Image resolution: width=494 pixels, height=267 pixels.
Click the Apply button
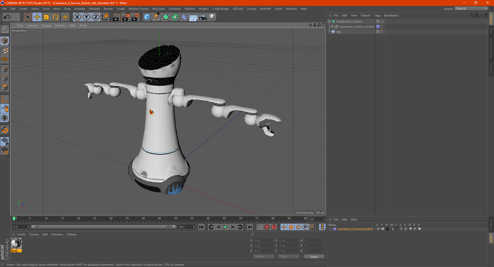point(314,257)
